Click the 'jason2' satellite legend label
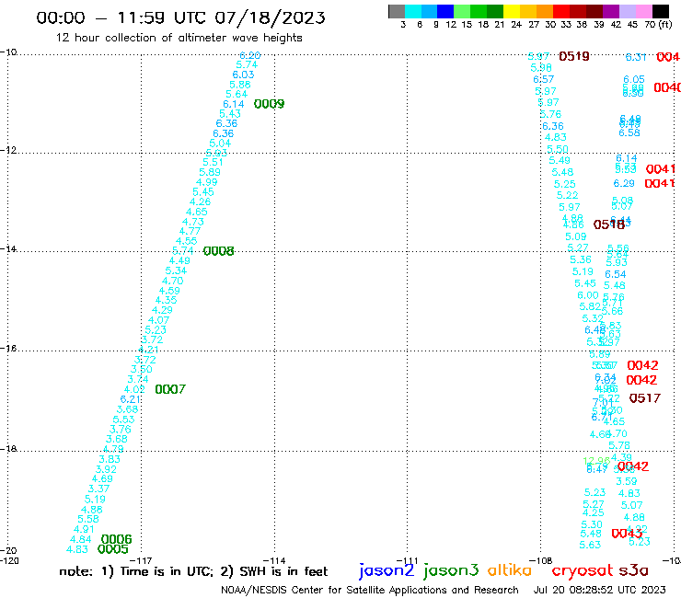 tap(387, 570)
